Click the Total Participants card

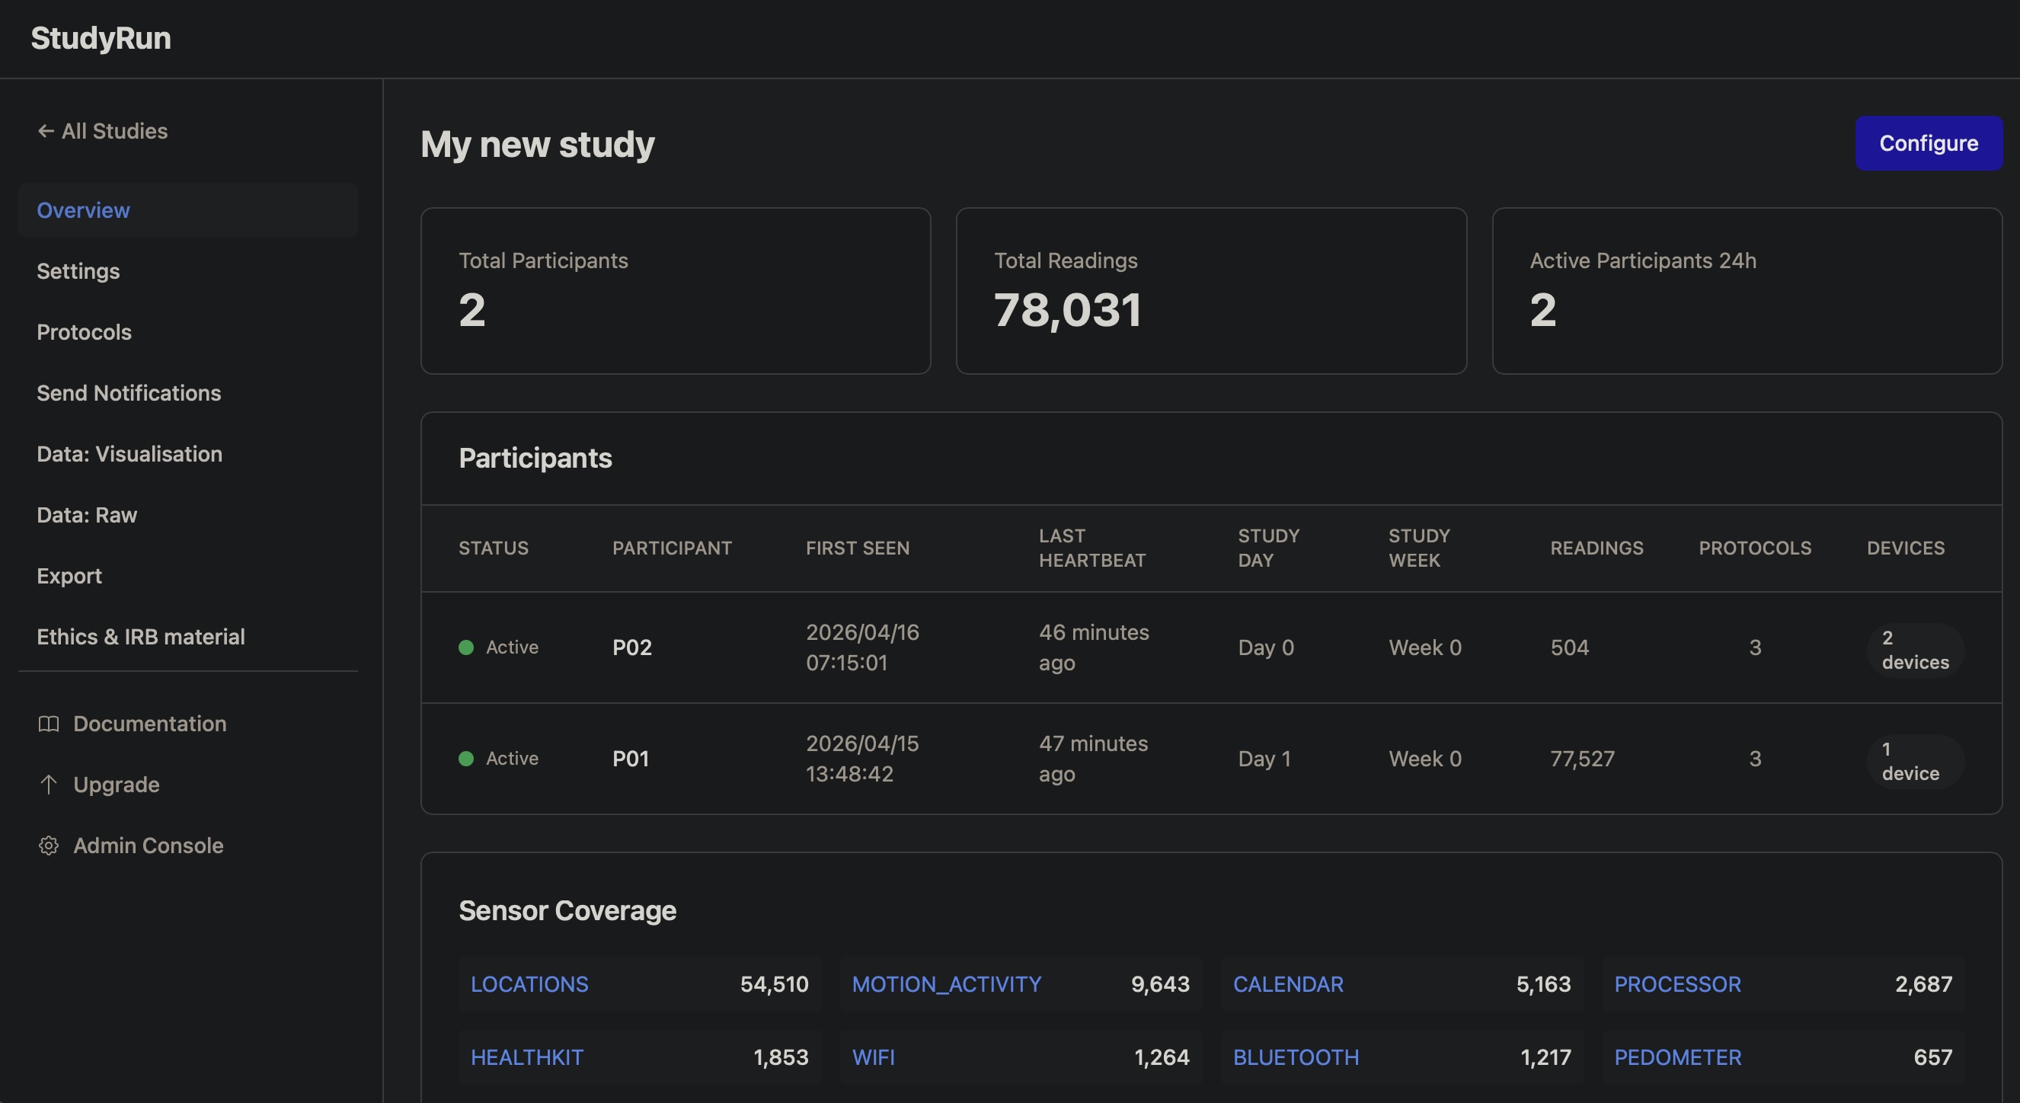click(675, 291)
